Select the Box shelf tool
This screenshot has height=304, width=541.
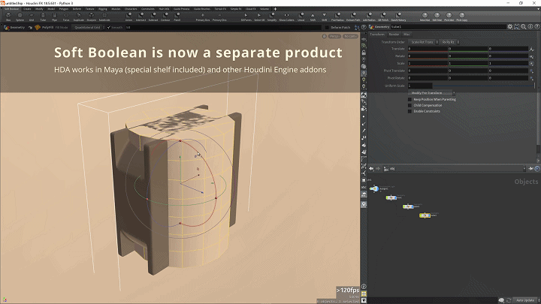[x=8, y=17]
